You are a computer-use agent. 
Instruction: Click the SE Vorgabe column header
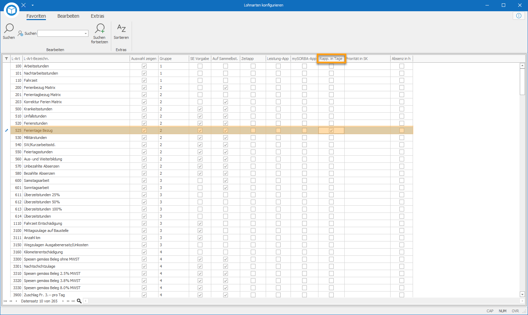tap(200, 59)
